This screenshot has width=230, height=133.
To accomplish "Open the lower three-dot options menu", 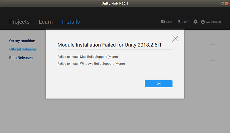I will 213,61.
